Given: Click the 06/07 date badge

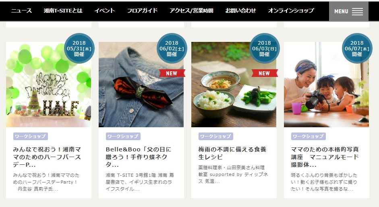Looking at the screenshot, I should coord(357,48).
